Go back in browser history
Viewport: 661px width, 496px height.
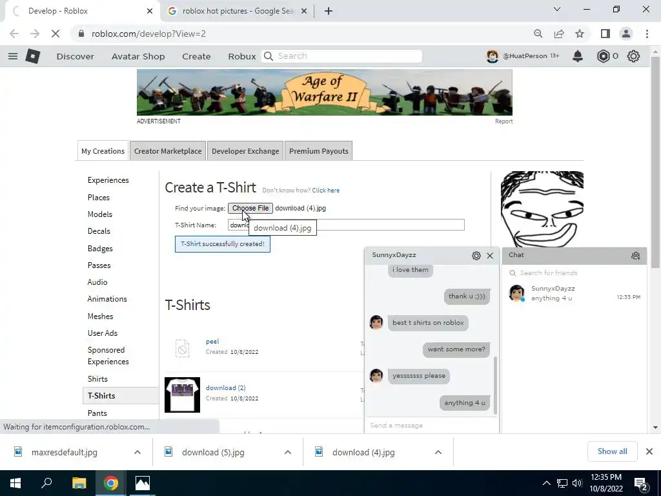(x=14, y=34)
